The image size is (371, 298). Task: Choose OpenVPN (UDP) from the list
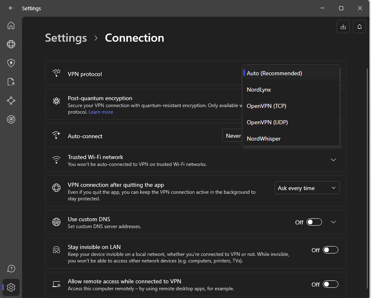(291, 122)
